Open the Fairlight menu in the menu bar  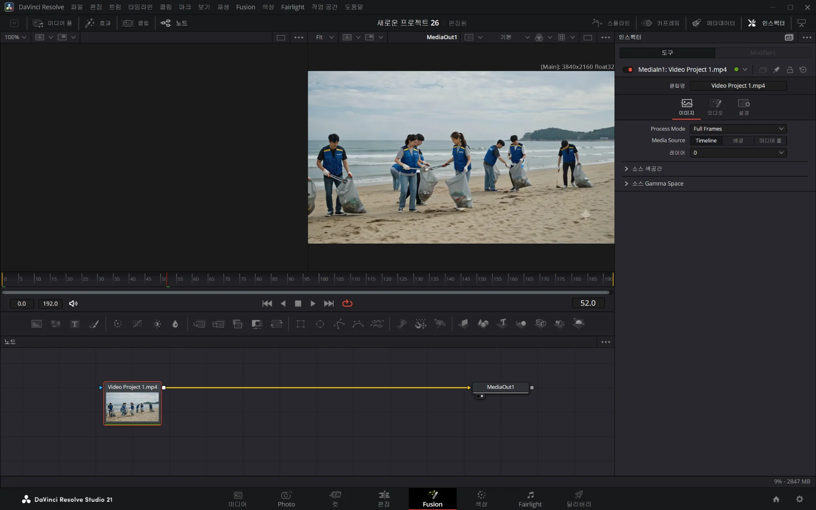(293, 7)
